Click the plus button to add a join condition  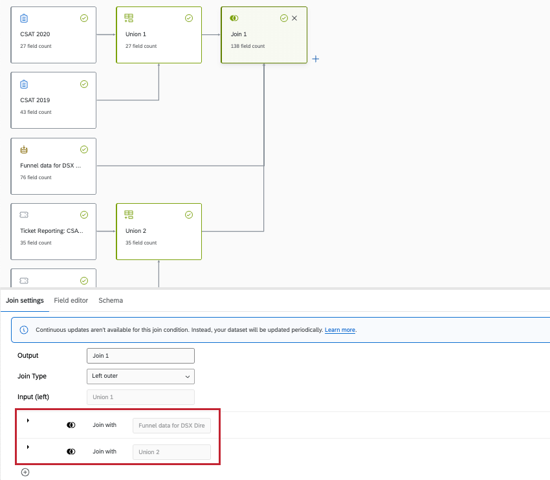(25, 472)
